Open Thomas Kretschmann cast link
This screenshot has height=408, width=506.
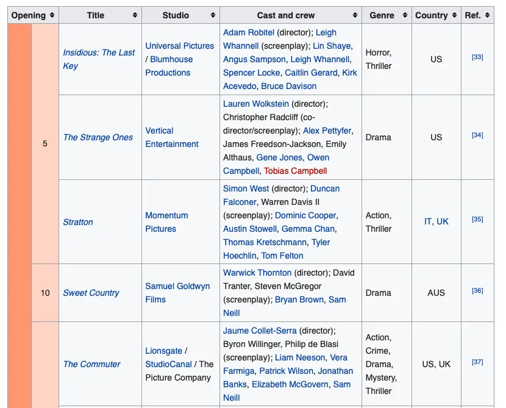[265, 242]
